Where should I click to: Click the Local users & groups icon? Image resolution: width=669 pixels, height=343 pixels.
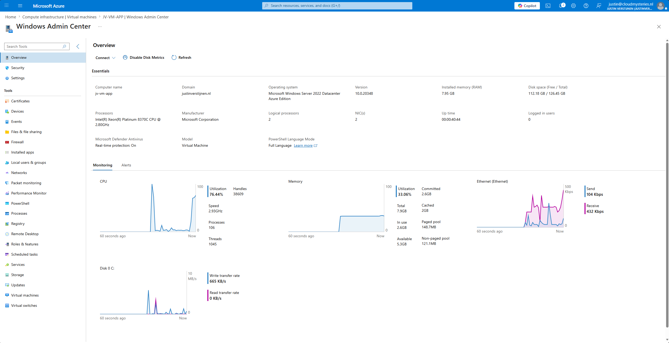7,163
